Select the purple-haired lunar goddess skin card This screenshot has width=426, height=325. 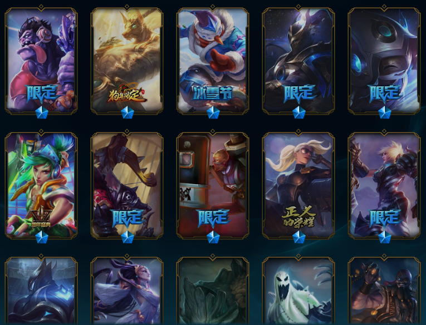tap(127, 291)
